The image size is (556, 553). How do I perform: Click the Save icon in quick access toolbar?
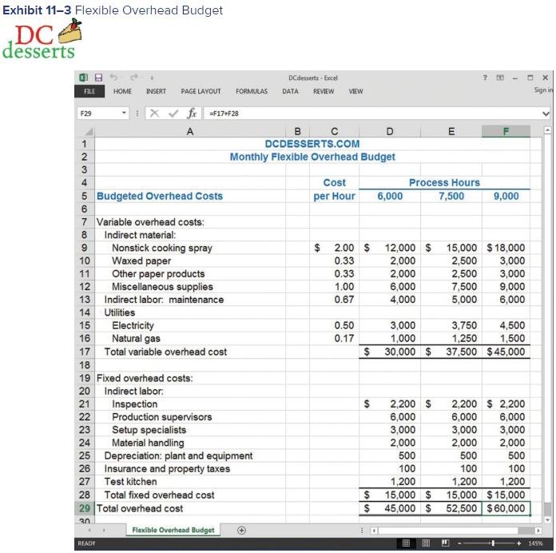click(98, 78)
